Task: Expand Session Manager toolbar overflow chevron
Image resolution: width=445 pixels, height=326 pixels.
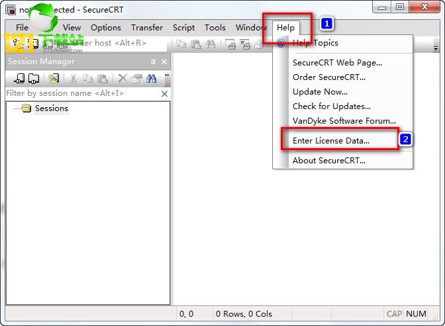Action: pos(167,75)
